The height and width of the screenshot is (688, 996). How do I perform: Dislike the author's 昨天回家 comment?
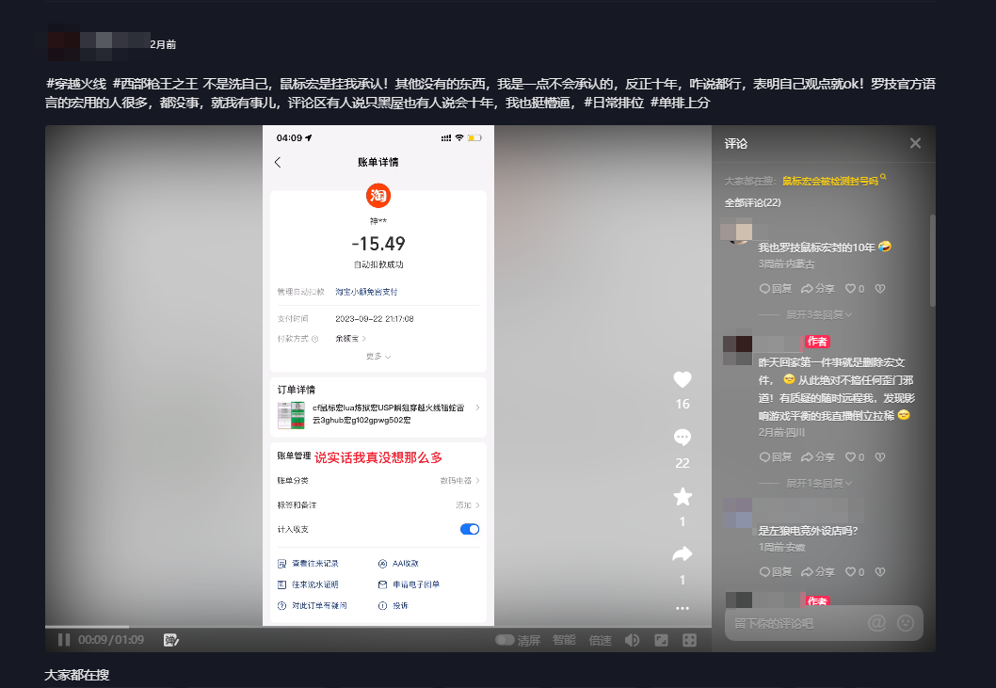(x=880, y=456)
